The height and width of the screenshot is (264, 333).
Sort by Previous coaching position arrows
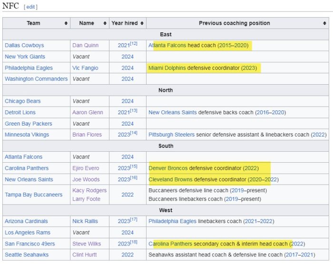(324, 23)
